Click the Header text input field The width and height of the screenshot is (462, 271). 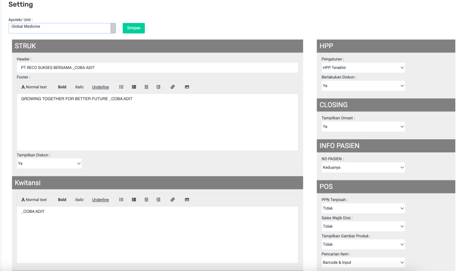tap(157, 68)
